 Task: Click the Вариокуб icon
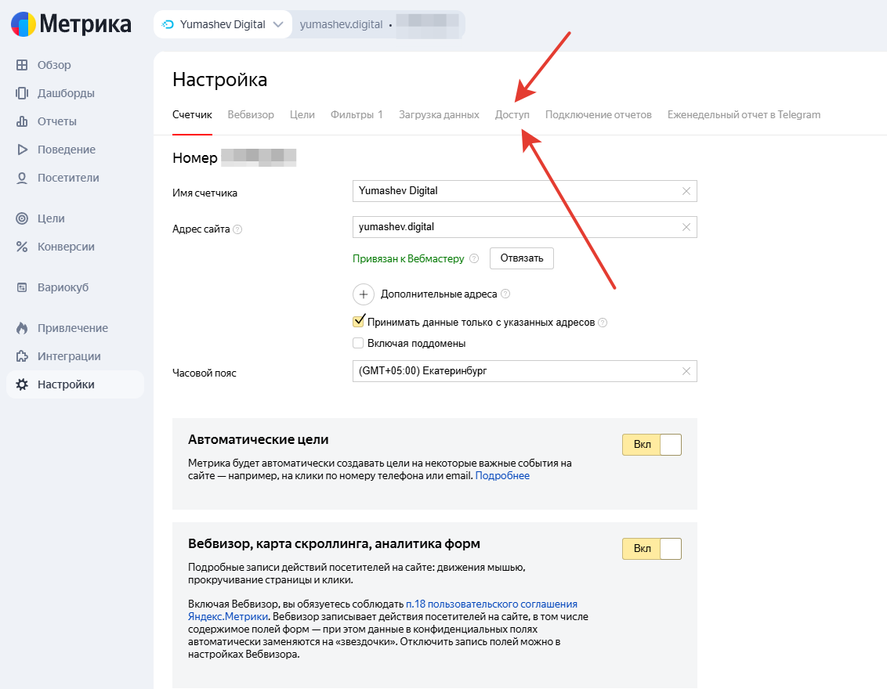(22, 287)
